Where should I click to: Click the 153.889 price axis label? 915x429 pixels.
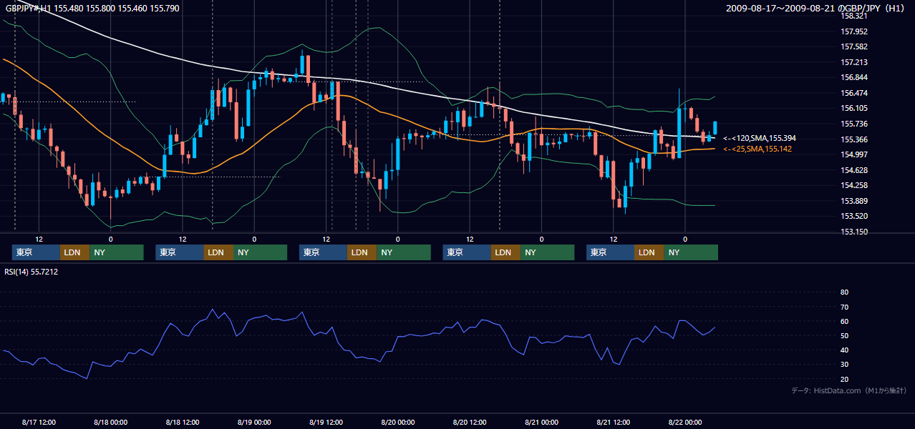pyautogui.click(x=854, y=201)
